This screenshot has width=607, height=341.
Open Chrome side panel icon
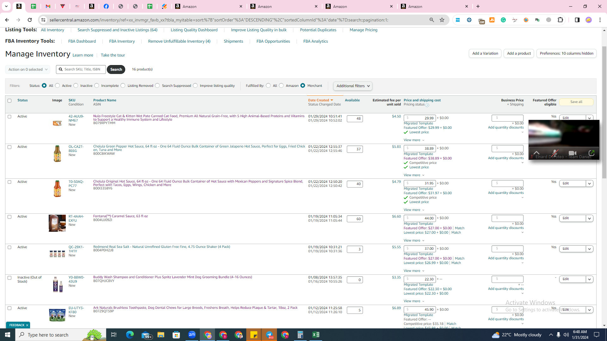[x=577, y=20]
